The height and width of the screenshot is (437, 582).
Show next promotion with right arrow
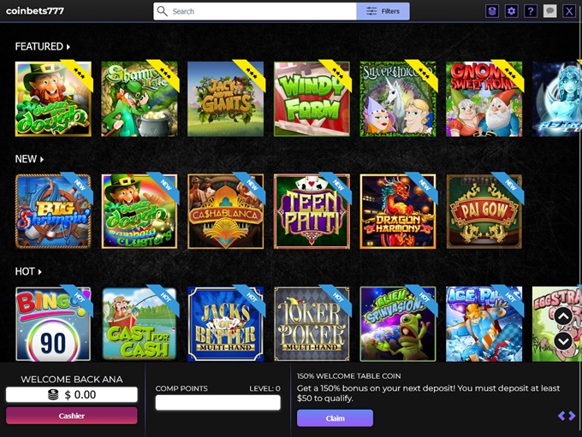pos(572,416)
